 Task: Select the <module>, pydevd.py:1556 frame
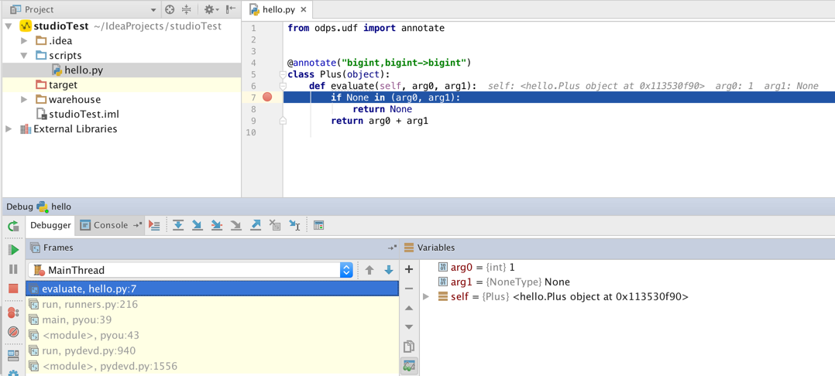(x=212, y=366)
